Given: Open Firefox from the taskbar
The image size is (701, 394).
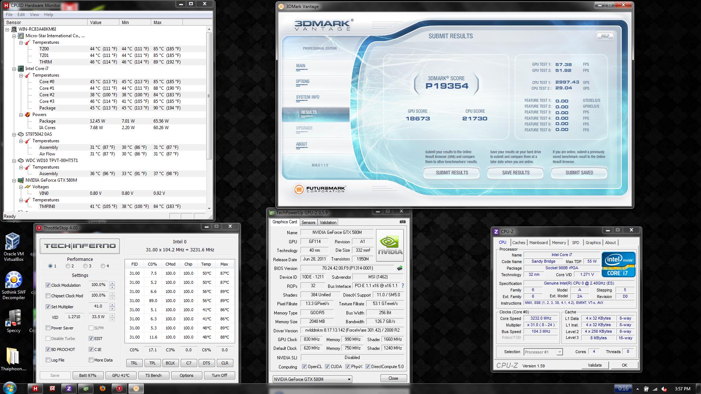Looking at the screenshot, I should click(103, 389).
